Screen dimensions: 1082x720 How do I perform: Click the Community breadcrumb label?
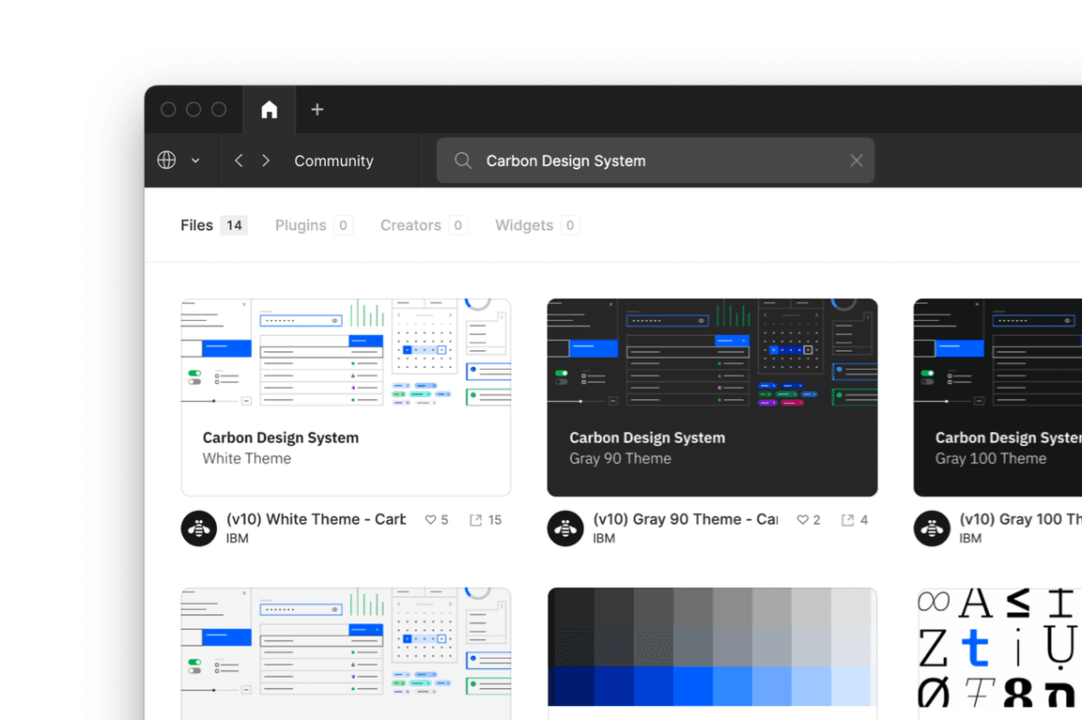pyautogui.click(x=334, y=161)
